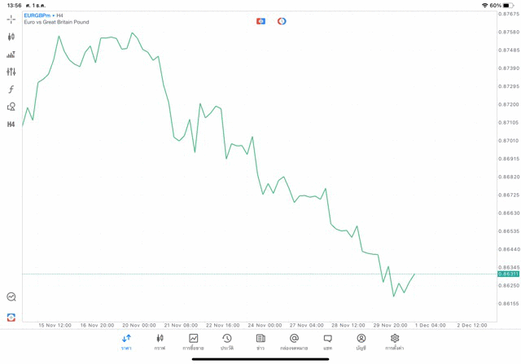Open the EURGBPm symbol selector
521x364 pixels.
(37, 15)
